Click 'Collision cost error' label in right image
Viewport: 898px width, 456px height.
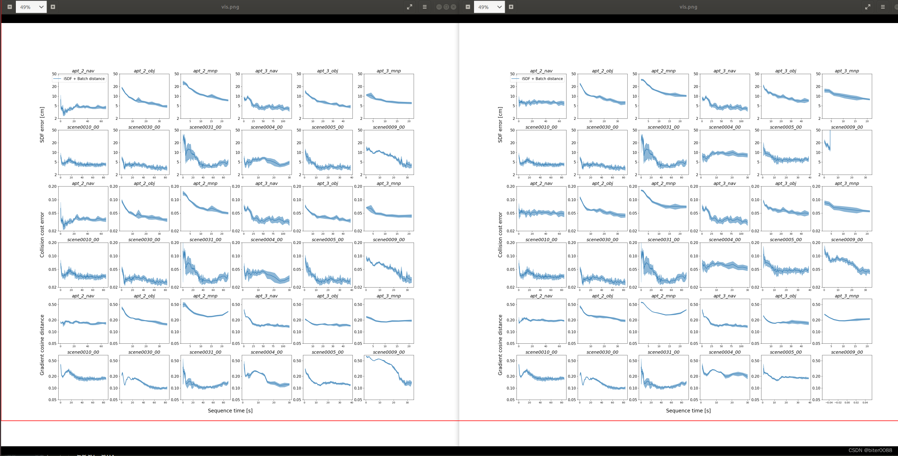(x=500, y=235)
